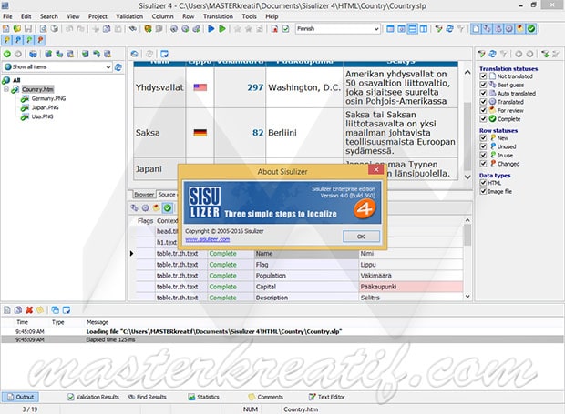Toggle the red pin Changed rows filter
Image resolution: width=565 pixels, height=414 pixels.
(40, 39)
